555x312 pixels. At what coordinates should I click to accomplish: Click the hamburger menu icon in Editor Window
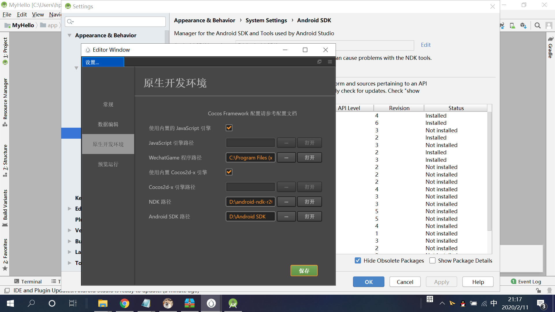click(x=330, y=62)
